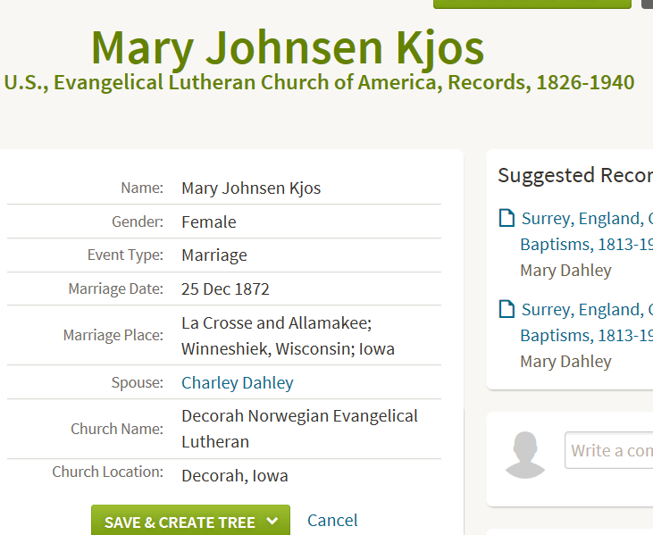Click document icon beside second Surrey, England record
653x535 pixels.
coord(506,309)
